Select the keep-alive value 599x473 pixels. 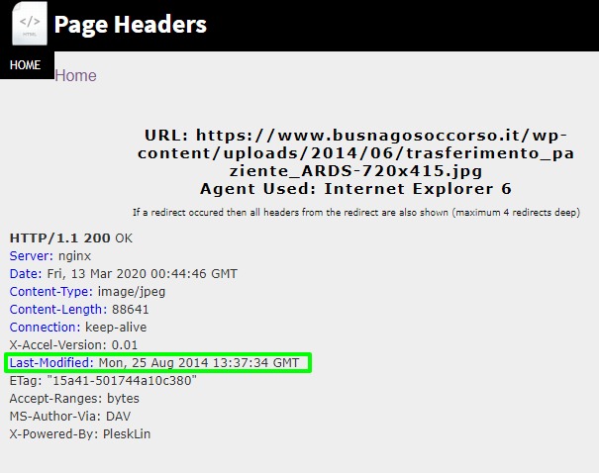click(x=116, y=328)
